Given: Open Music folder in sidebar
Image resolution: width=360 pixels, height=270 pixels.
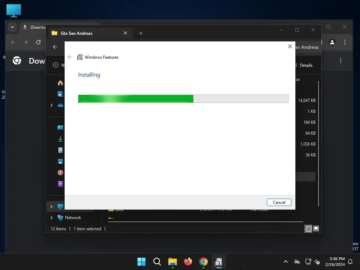Looking at the screenshot, I should (60, 173).
